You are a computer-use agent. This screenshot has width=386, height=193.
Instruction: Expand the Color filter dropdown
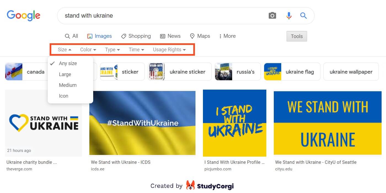coord(88,50)
